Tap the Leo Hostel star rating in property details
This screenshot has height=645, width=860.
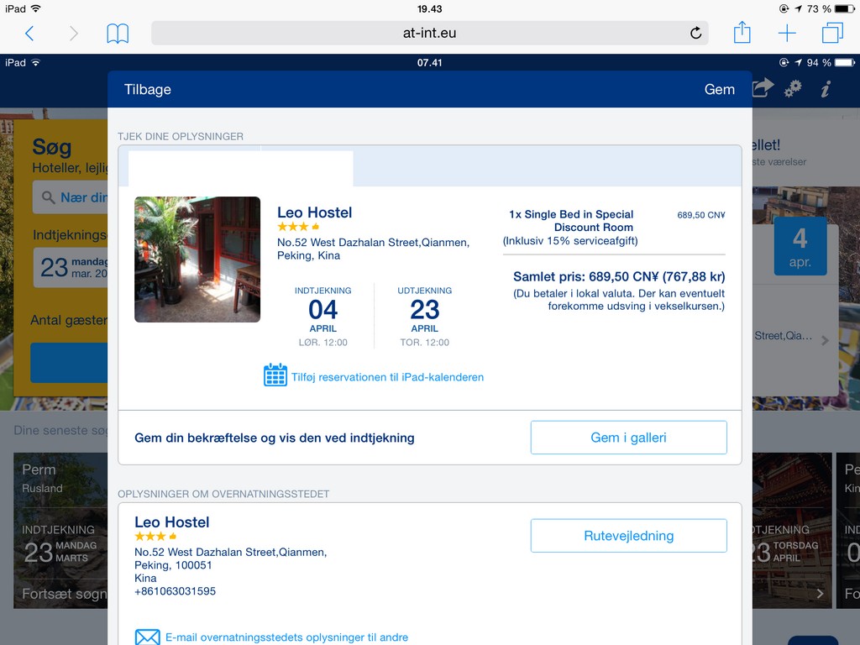(x=150, y=537)
